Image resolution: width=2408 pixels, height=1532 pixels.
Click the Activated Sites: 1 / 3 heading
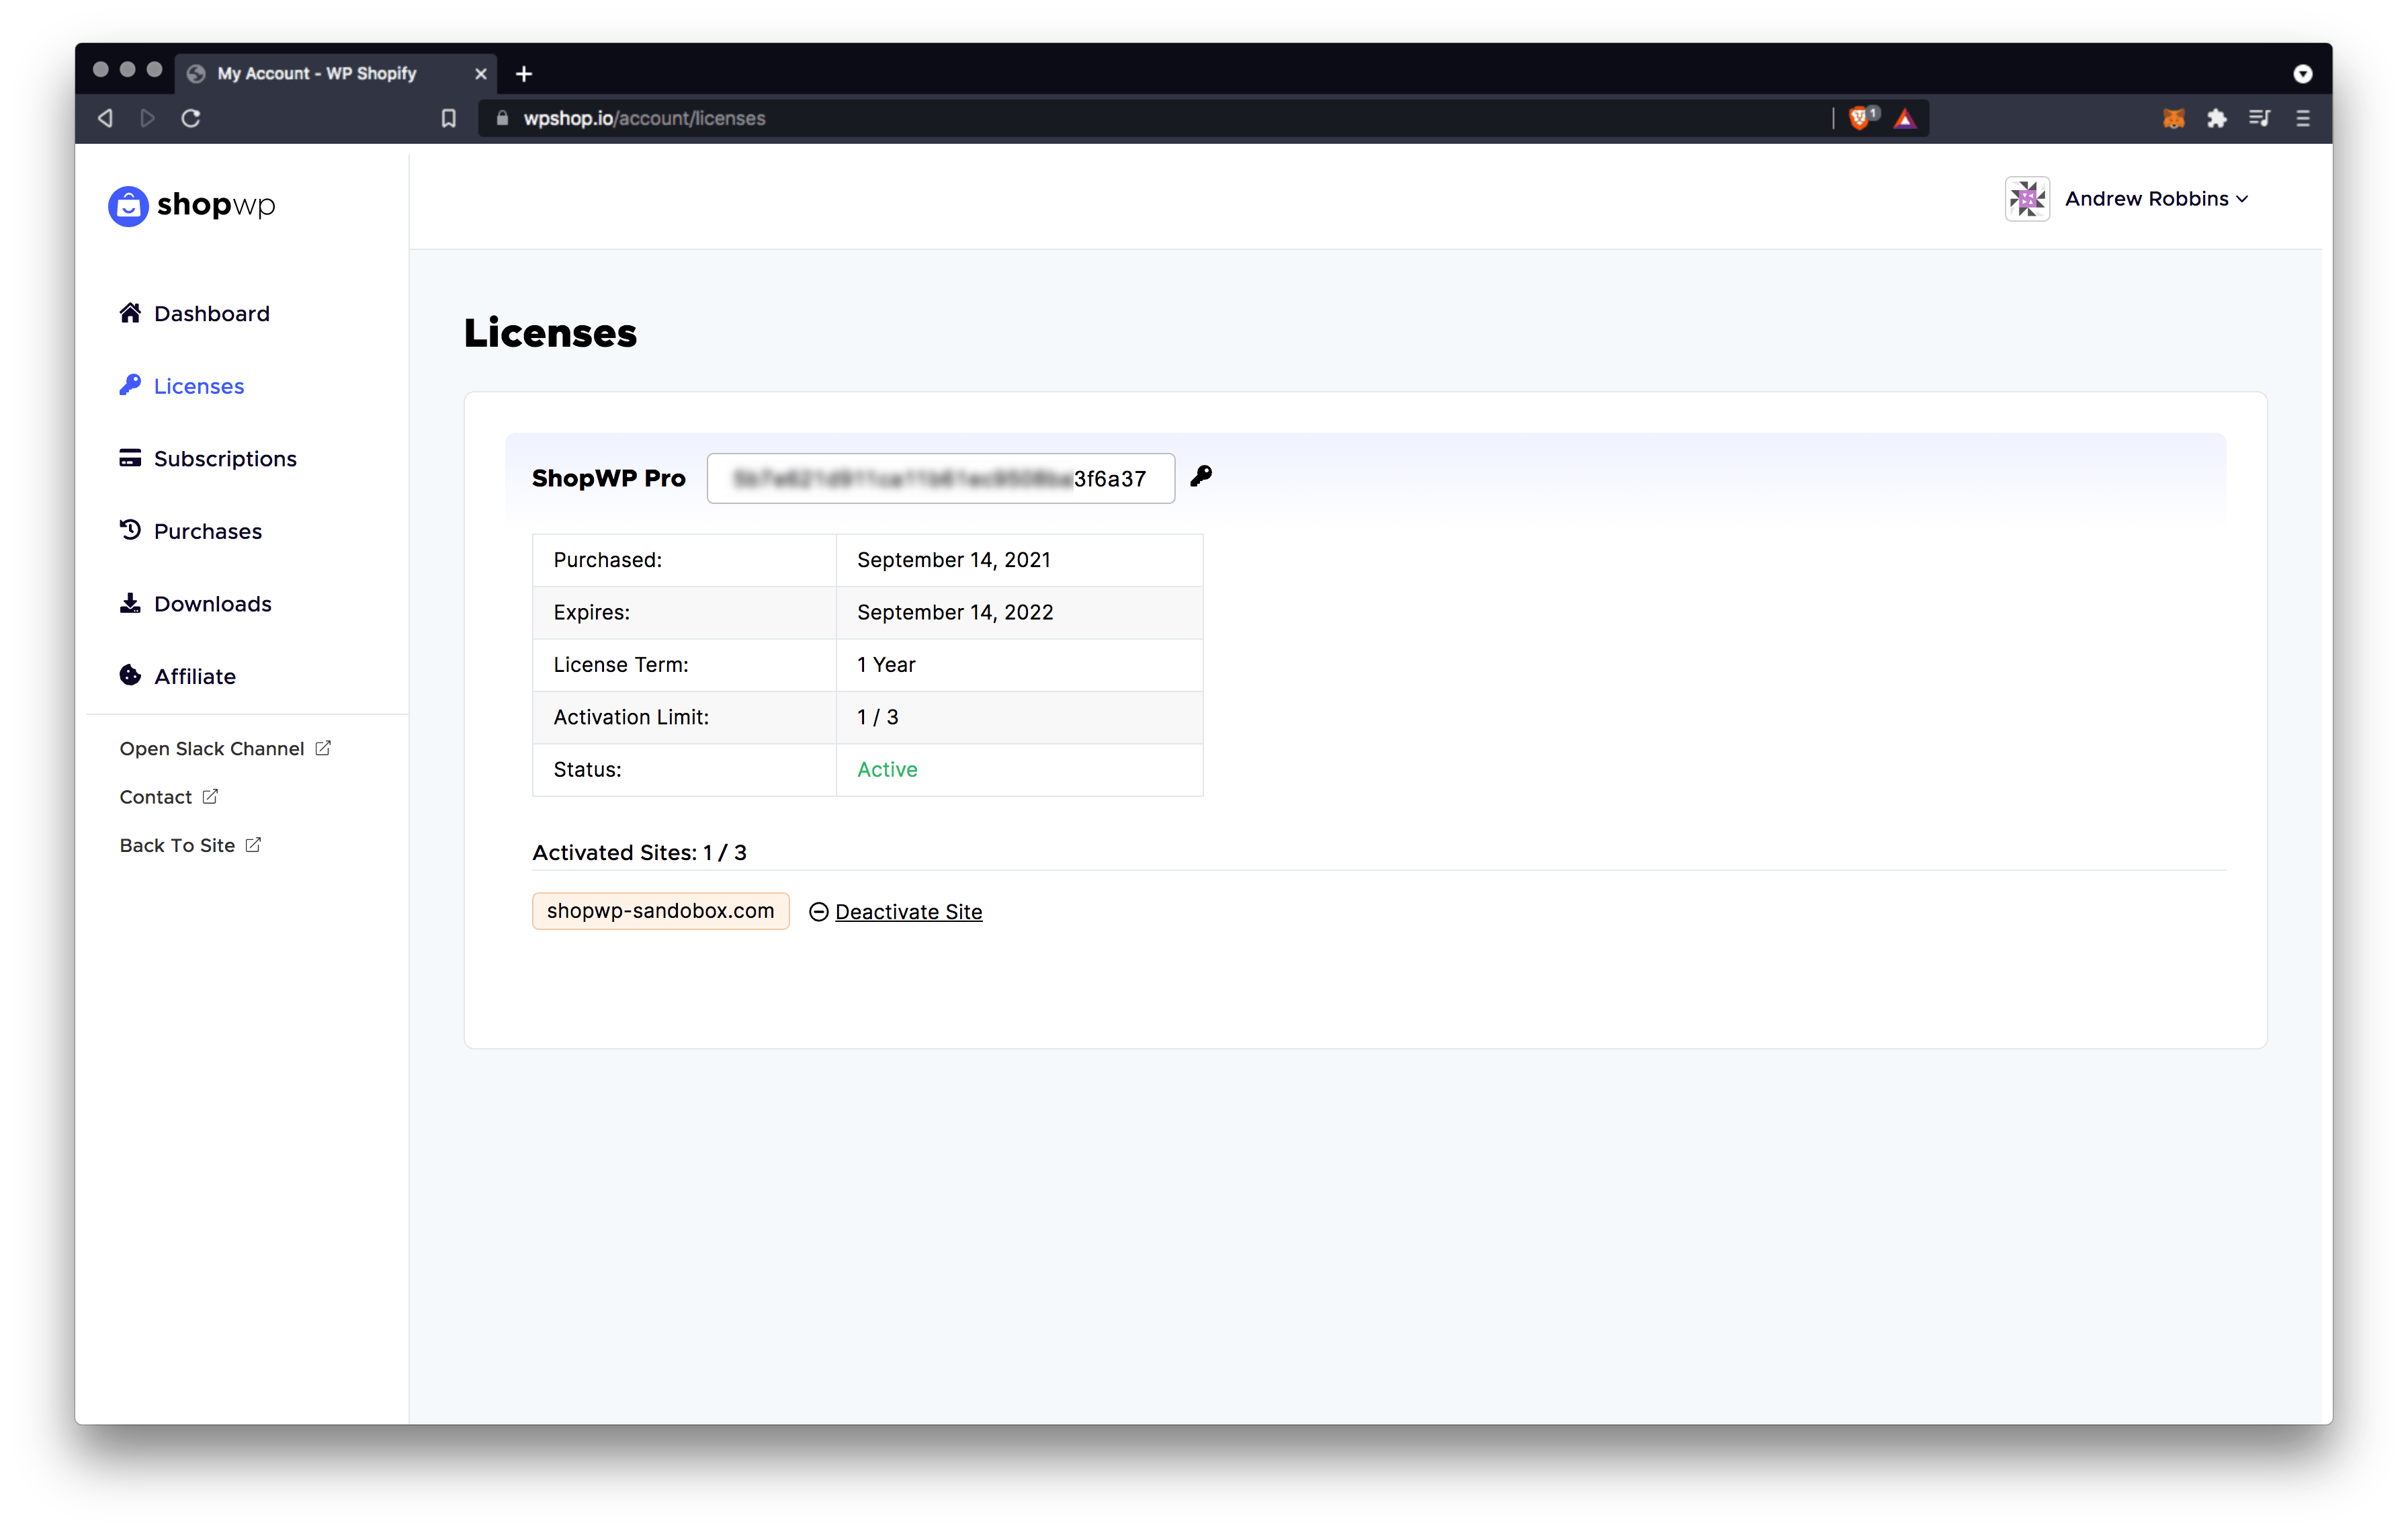639,853
